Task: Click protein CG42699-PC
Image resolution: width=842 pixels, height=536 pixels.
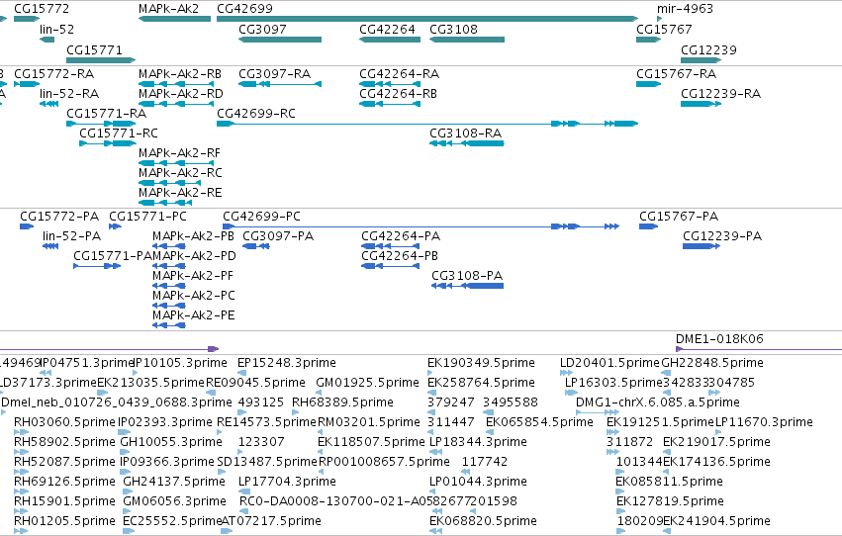Action: coord(421,226)
